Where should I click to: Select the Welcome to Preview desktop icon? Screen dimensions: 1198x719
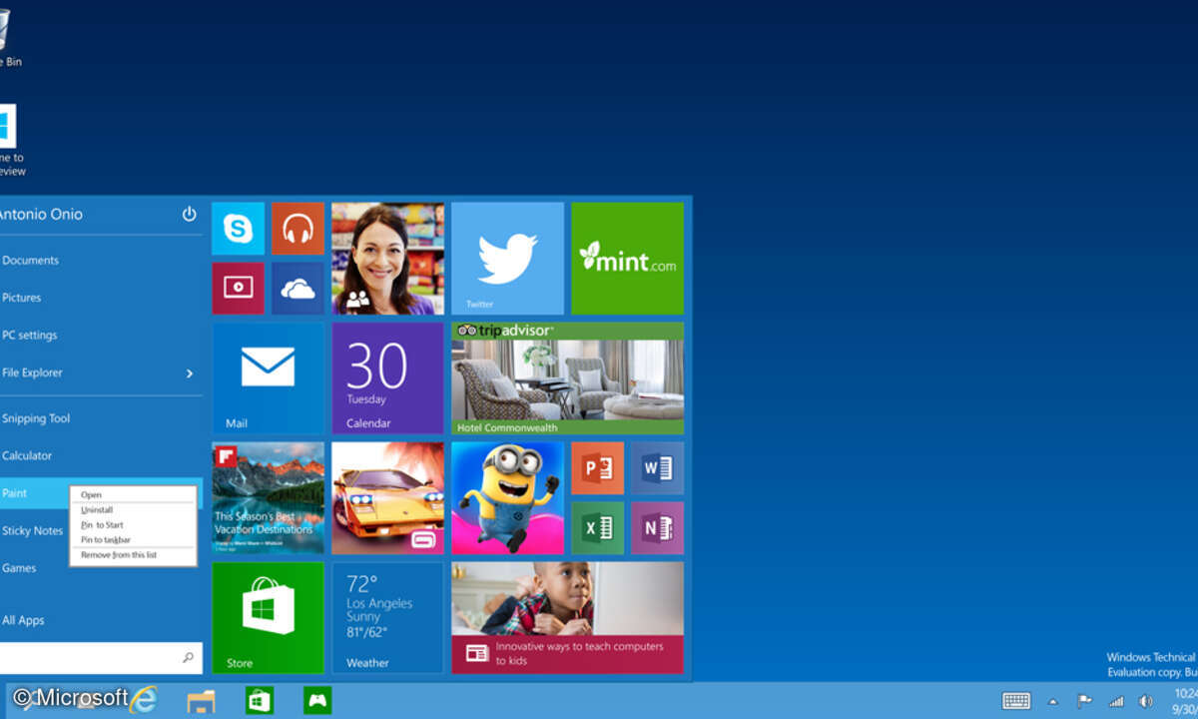10,141
